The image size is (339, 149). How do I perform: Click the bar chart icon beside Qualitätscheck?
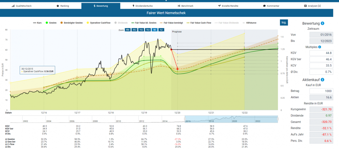click(13, 6)
